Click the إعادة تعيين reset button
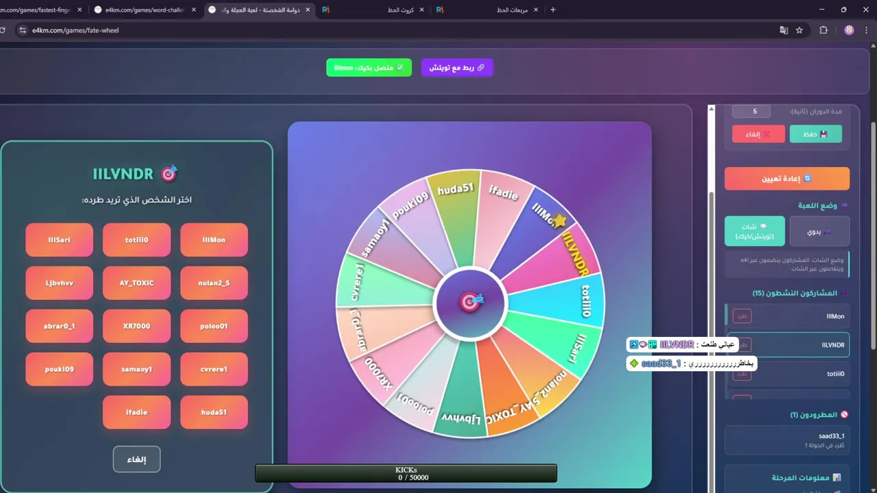Screen dimensions: 877x493 [787, 179]
